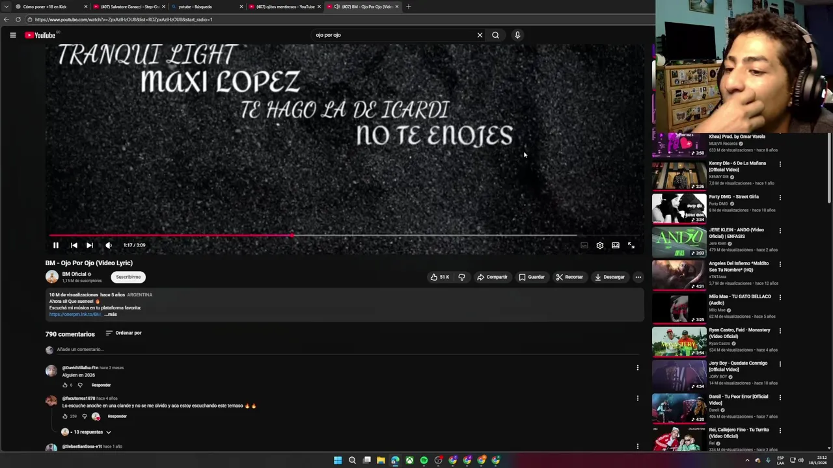Dislike the facutorres1878 comment
This screenshot has width=833, height=468.
[84, 417]
